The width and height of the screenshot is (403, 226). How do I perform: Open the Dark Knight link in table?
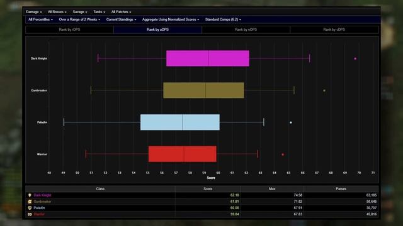pyautogui.click(x=42, y=195)
